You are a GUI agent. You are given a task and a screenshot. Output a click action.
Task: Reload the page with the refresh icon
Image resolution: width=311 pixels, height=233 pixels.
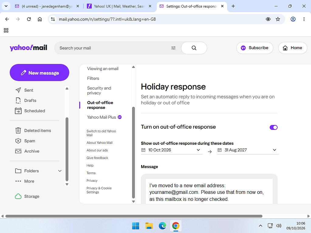[29, 19]
